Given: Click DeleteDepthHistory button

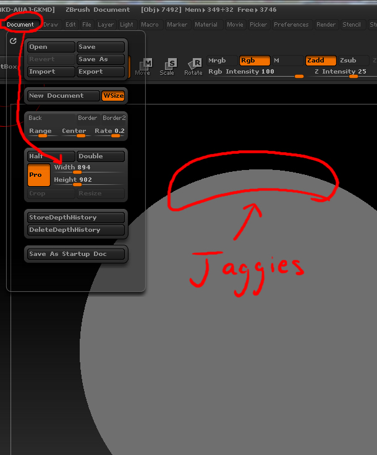Looking at the screenshot, I should pos(76,230).
